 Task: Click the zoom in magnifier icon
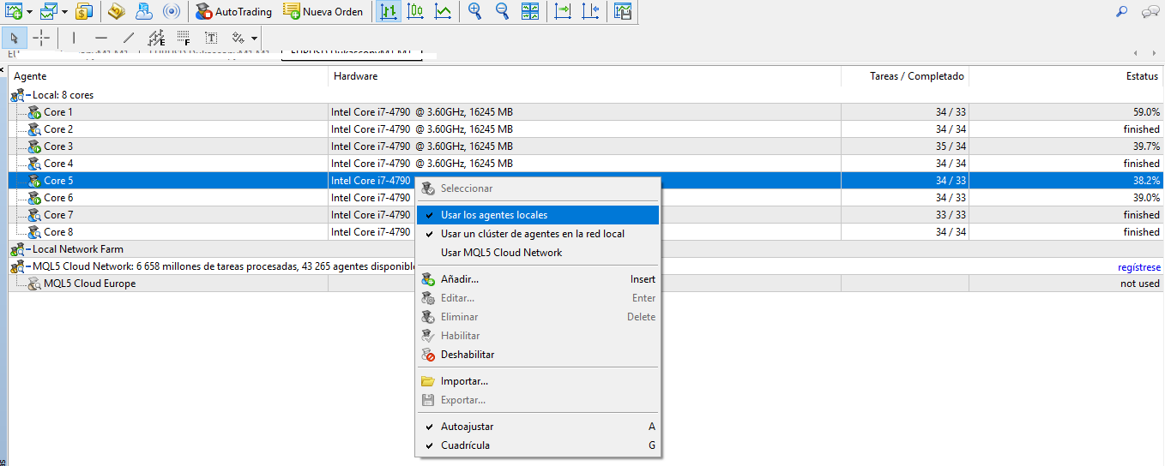474,12
